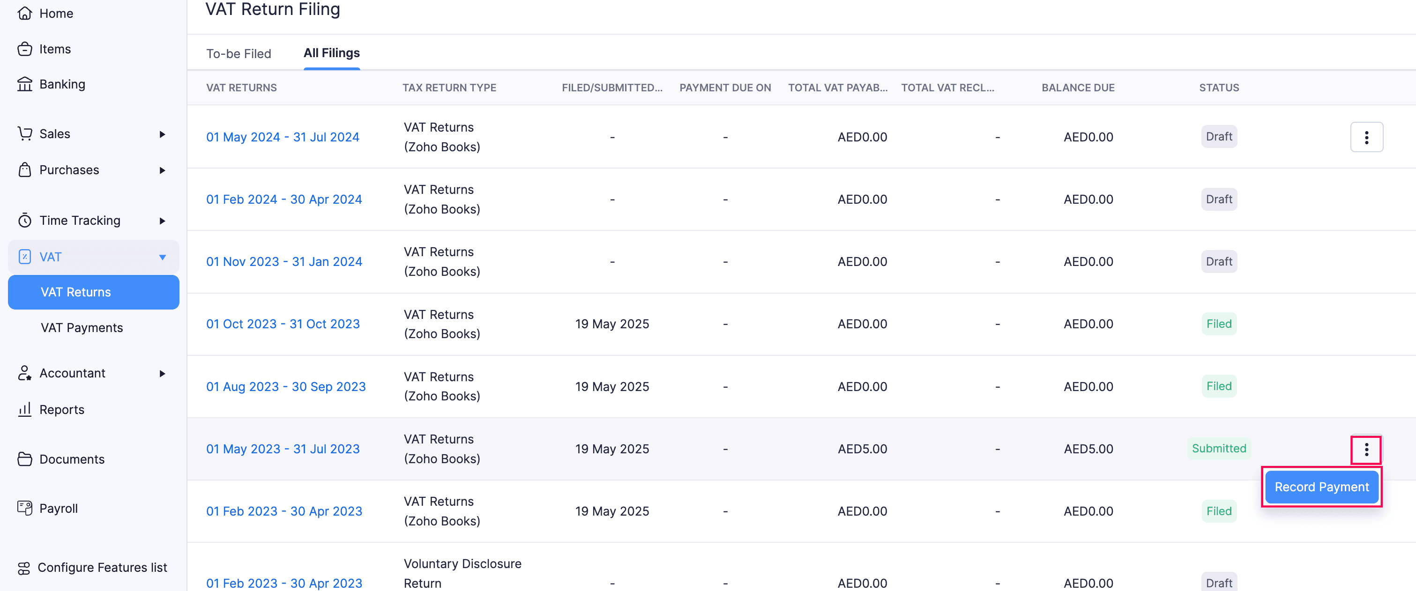This screenshot has height=591, width=1416.
Task: Click the Configure Features list icon
Action: click(25, 568)
